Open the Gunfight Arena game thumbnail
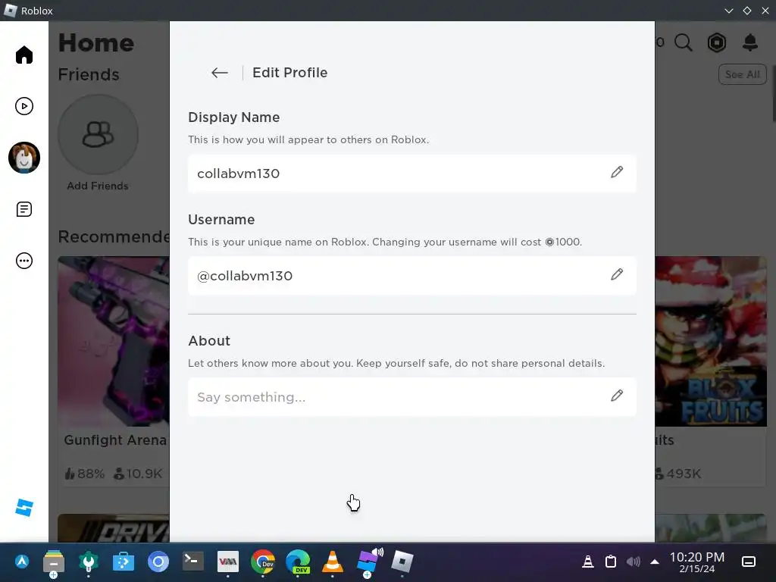This screenshot has height=582, width=776. click(114, 341)
